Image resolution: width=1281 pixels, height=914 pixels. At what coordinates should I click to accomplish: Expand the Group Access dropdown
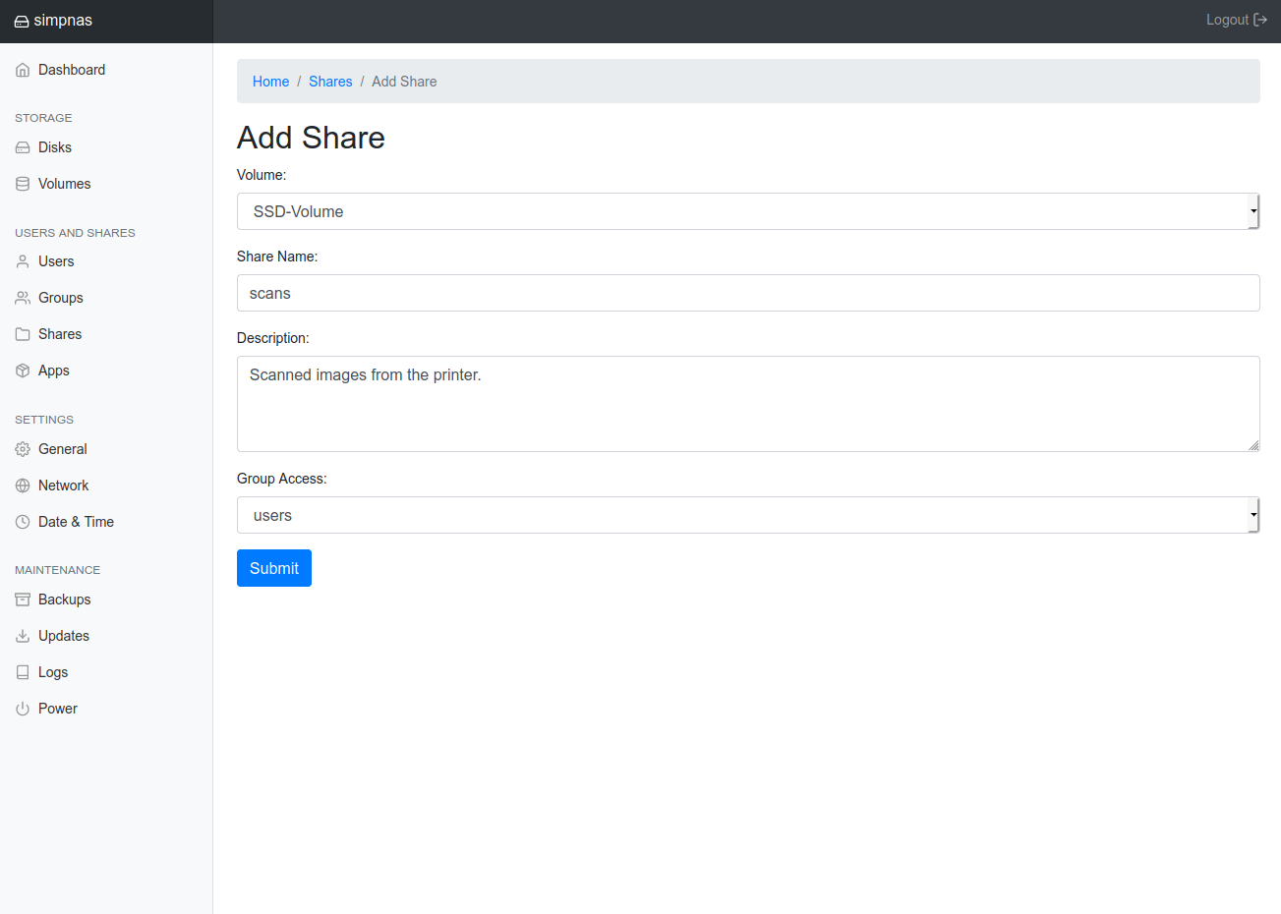pos(747,515)
